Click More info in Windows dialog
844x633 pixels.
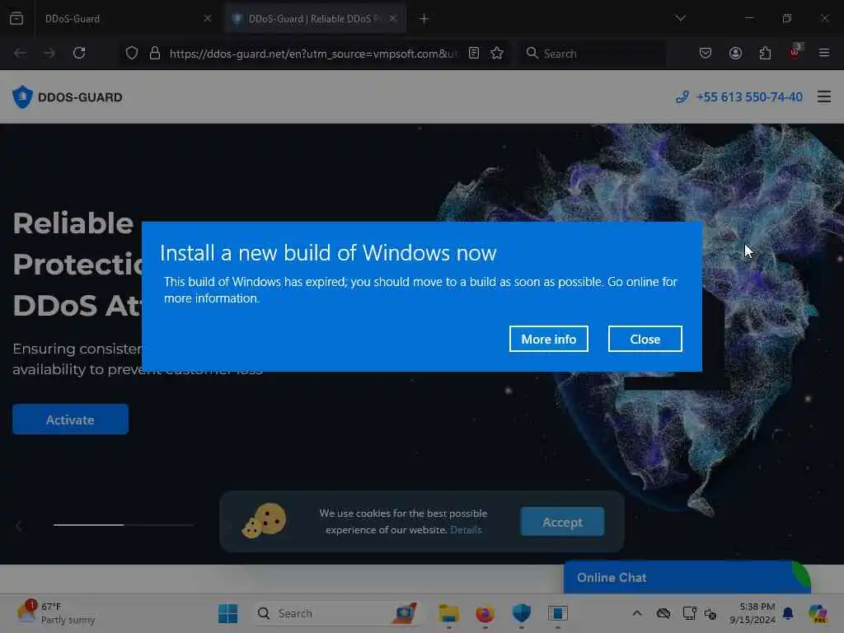coord(548,339)
